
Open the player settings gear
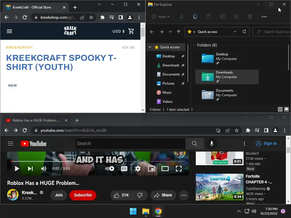tap(138, 169)
